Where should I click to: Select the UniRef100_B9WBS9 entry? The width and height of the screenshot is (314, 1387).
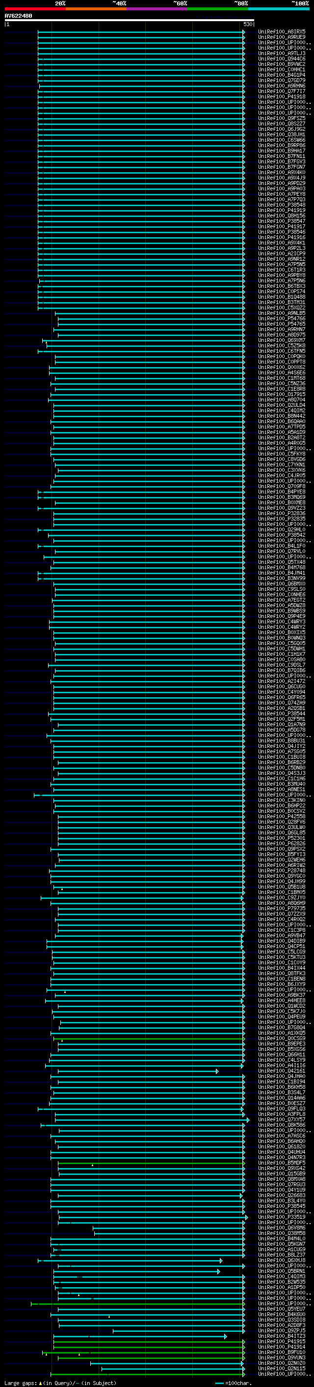click(x=282, y=611)
